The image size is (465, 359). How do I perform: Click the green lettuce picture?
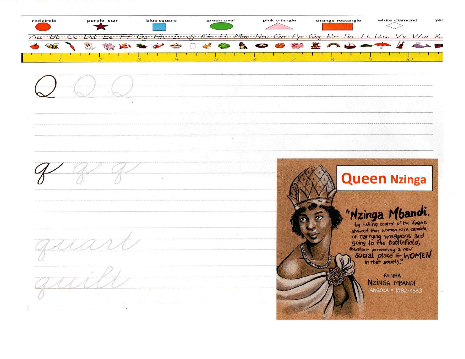pyautogui.click(x=224, y=46)
